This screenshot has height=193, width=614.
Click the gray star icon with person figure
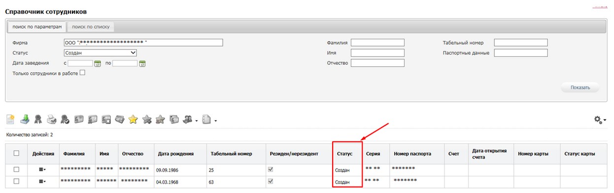[160, 119]
